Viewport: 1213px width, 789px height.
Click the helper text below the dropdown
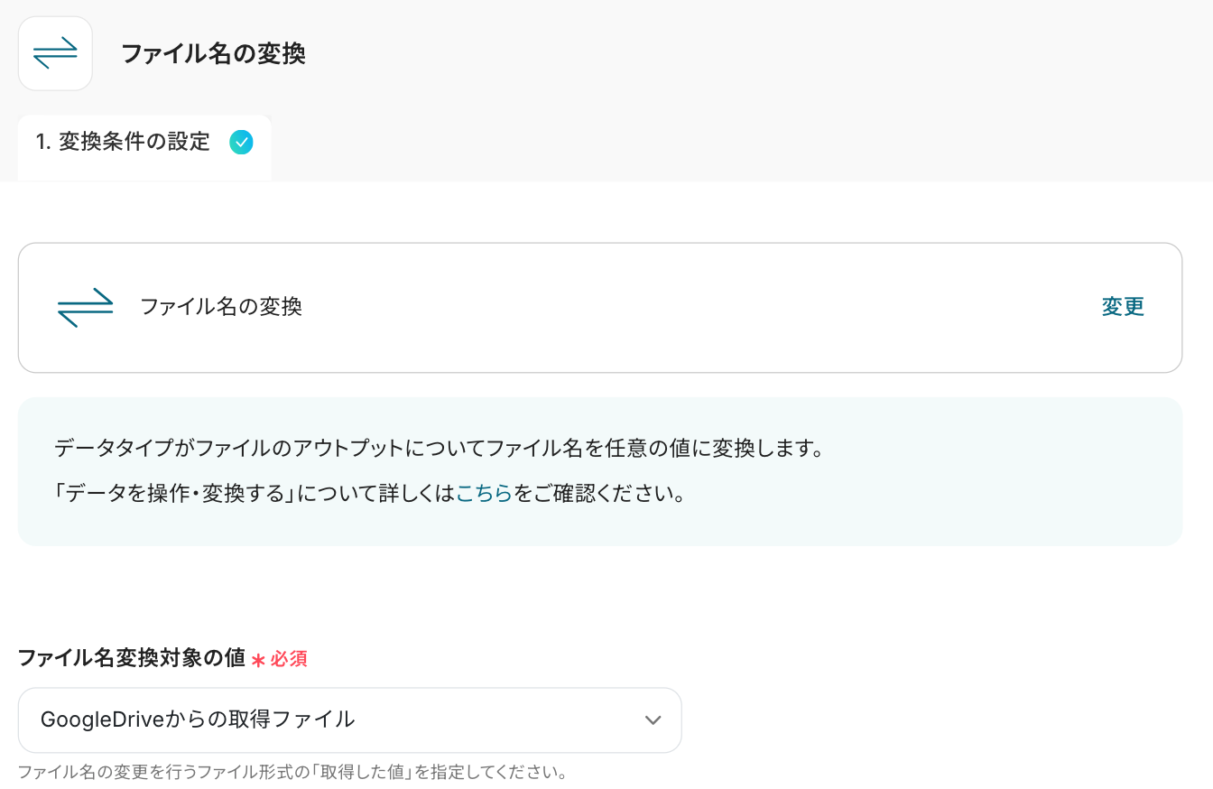point(292,773)
